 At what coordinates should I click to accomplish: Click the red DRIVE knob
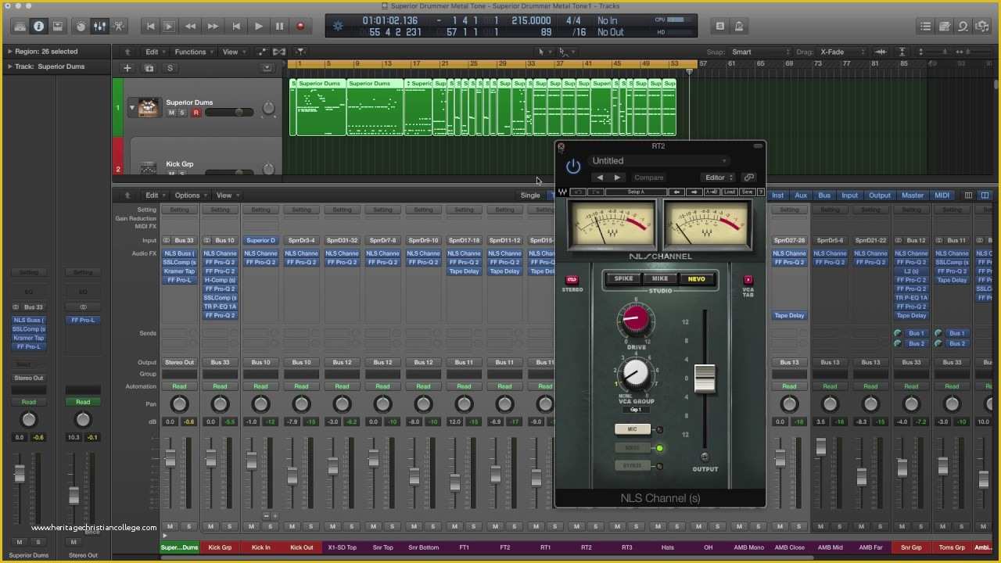tap(635, 319)
